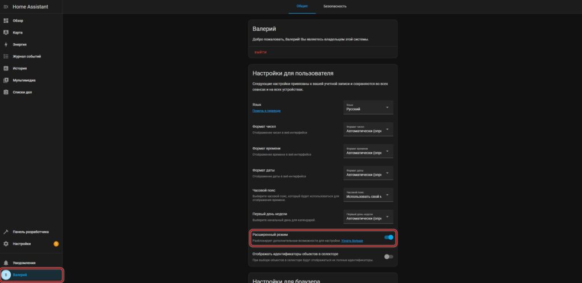This screenshot has width=582, height=283.
Task: Open the Карта map icon
Action: [6, 32]
